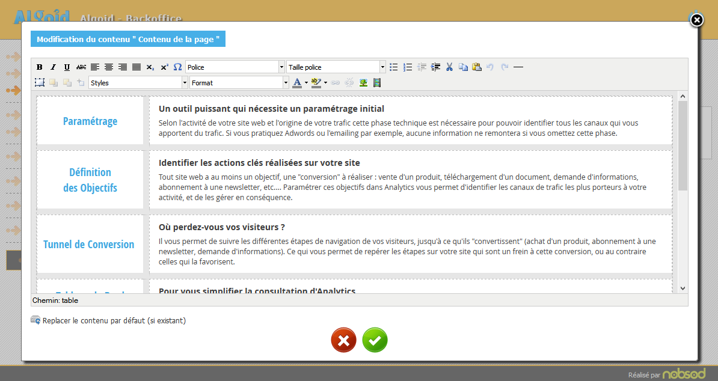The width and height of the screenshot is (718, 381).
Task: Insert a horizontal rule line
Action: click(x=518, y=67)
